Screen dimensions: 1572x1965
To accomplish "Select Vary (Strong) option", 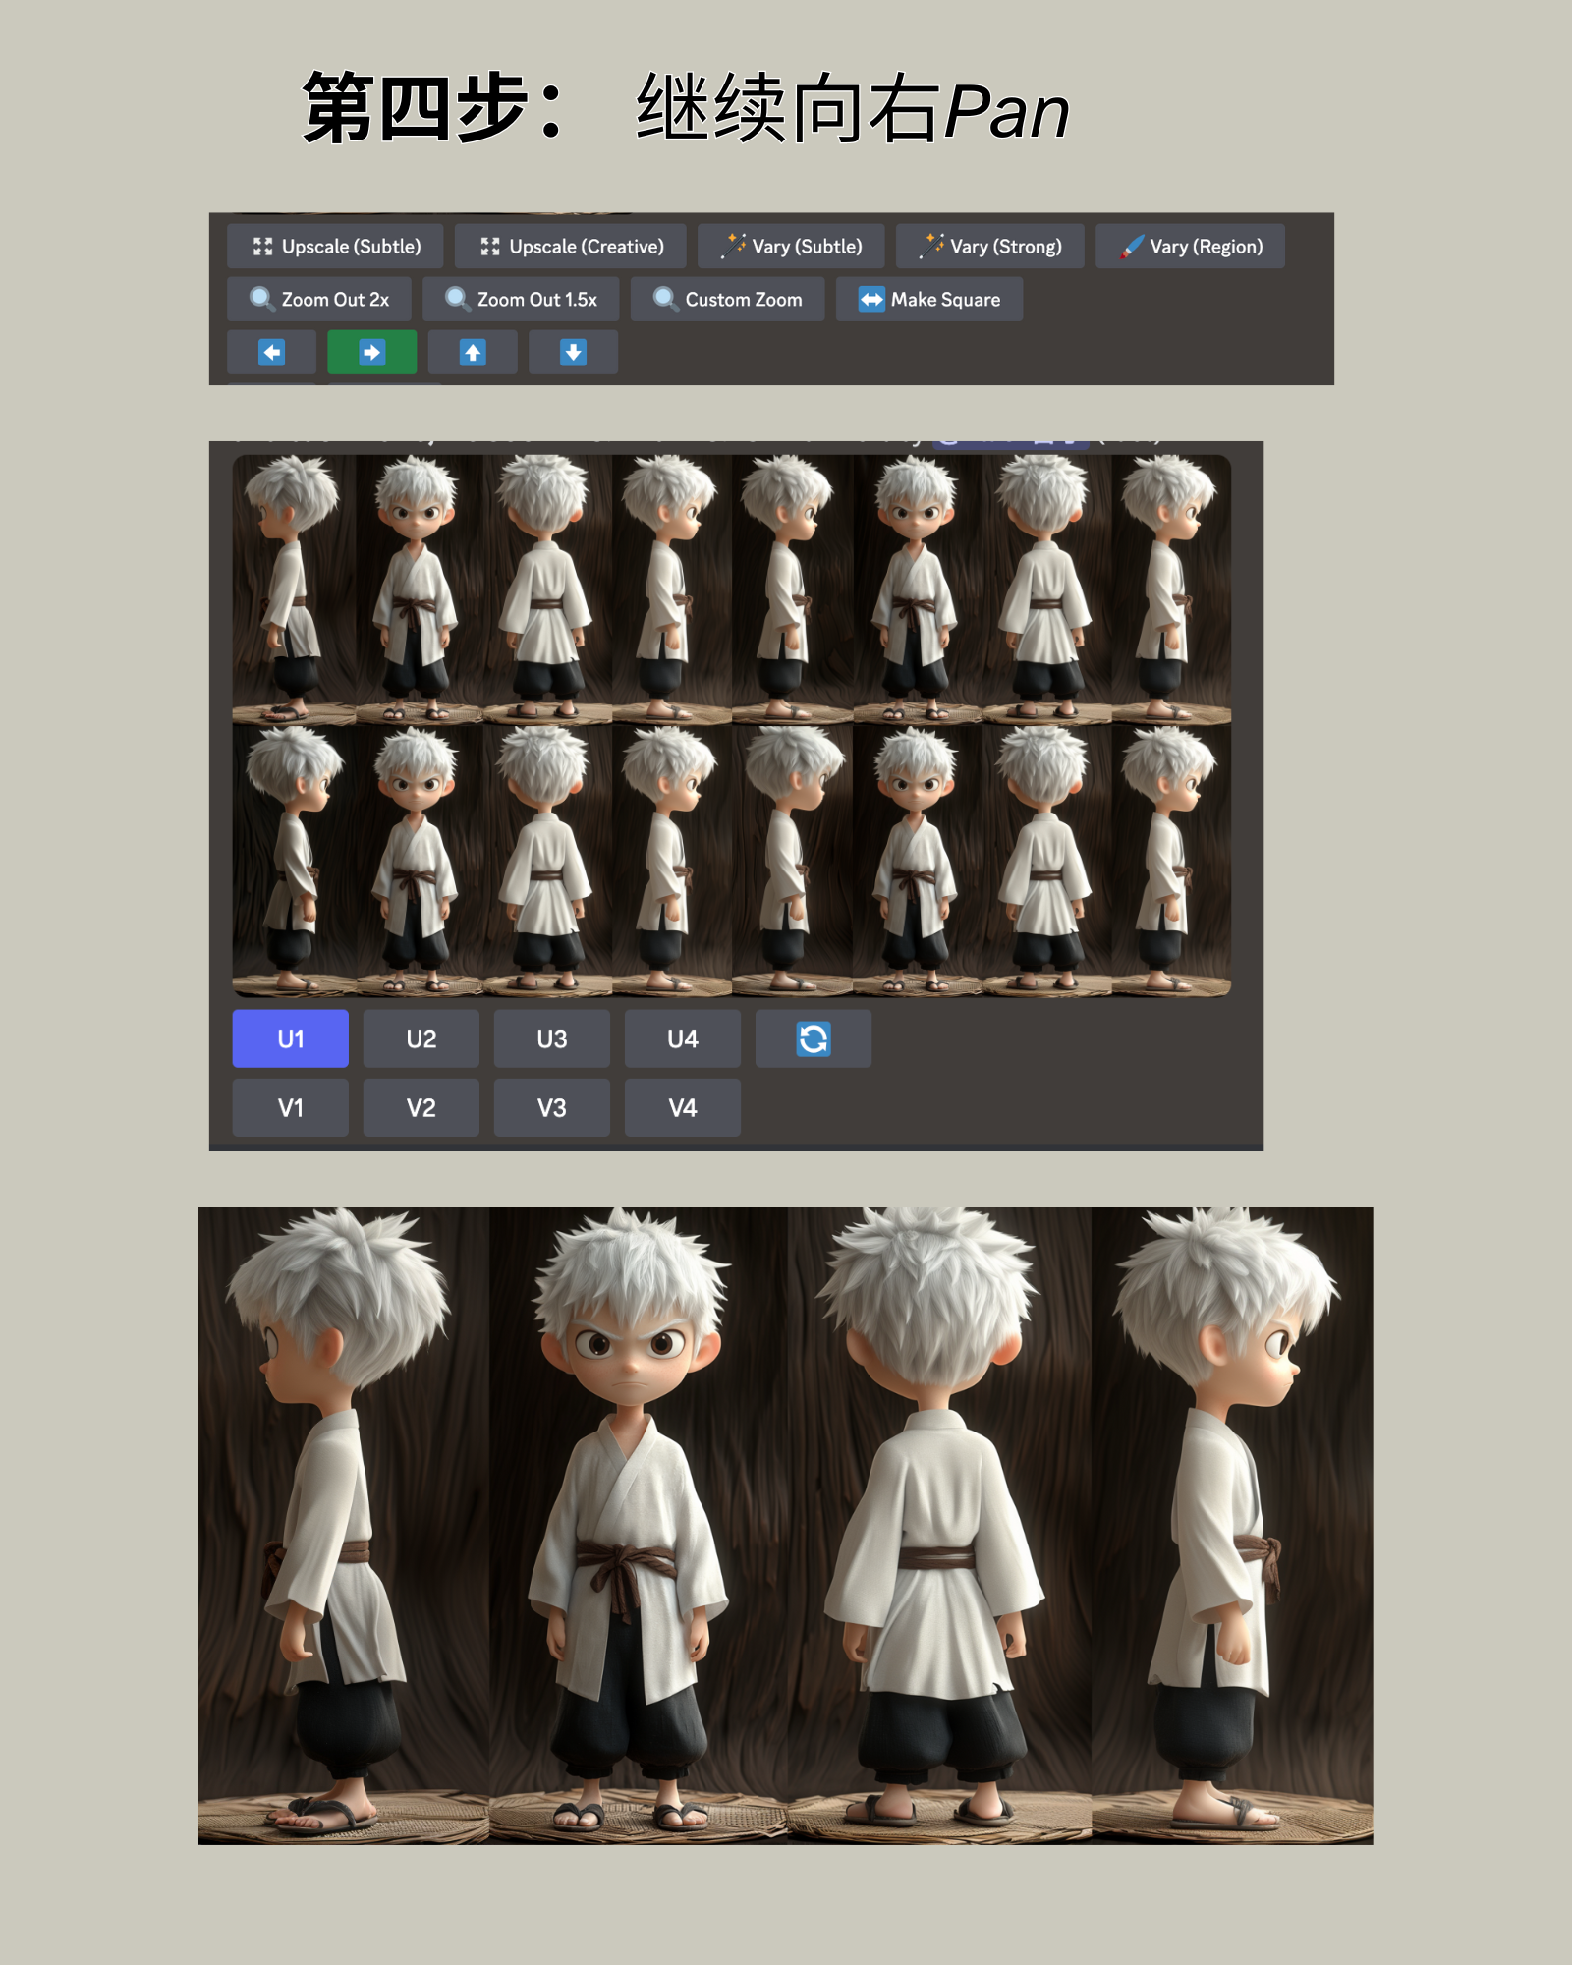I will (990, 246).
